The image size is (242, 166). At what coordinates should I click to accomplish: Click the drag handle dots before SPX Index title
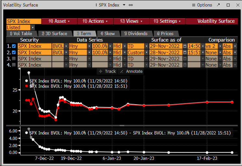(x=96, y=5)
